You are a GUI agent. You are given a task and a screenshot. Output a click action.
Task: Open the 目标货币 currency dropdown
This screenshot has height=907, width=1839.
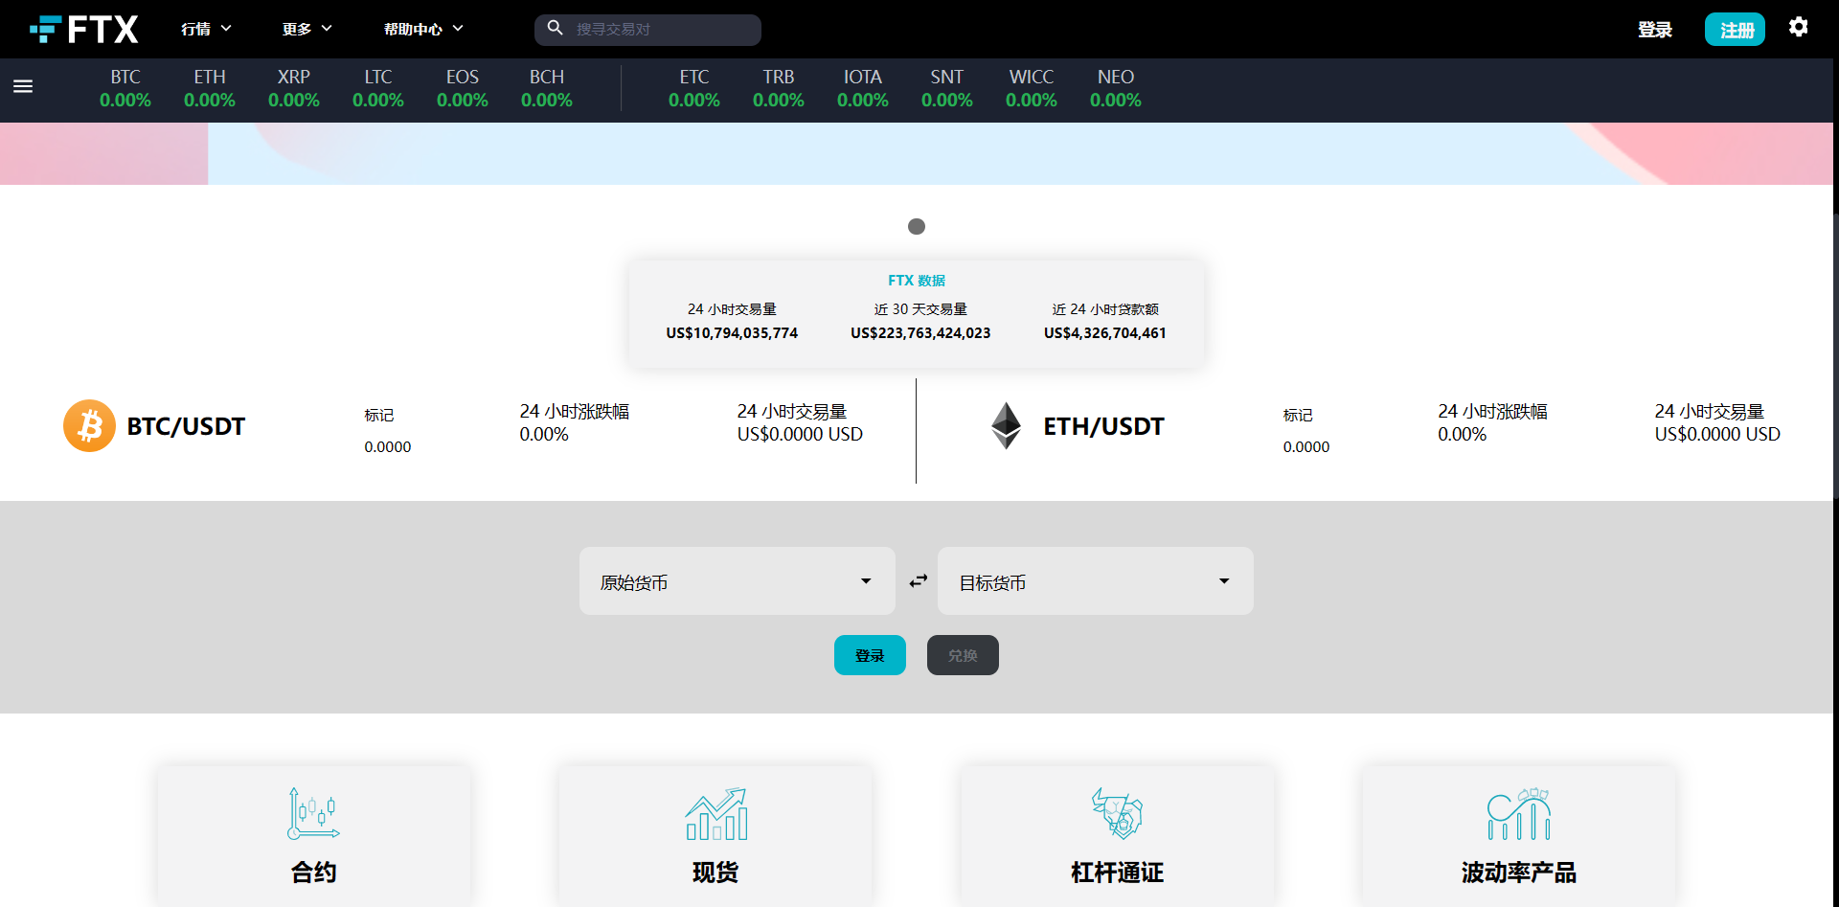(x=1096, y=581)
